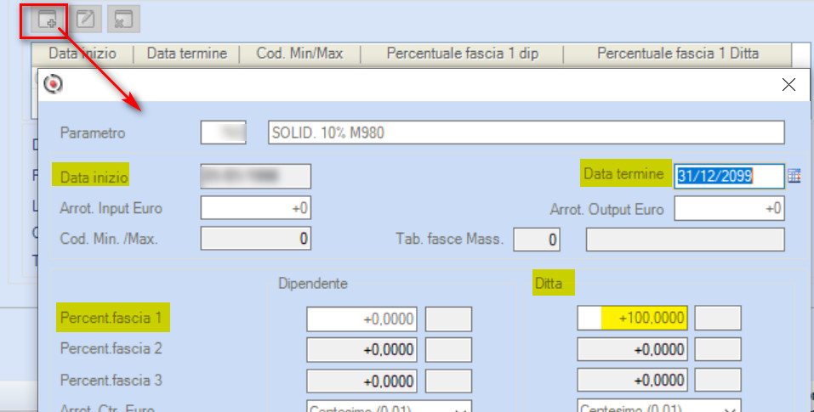Click the Data termine column header
This screenshot has width=814, height=412.
click(187, 54)
